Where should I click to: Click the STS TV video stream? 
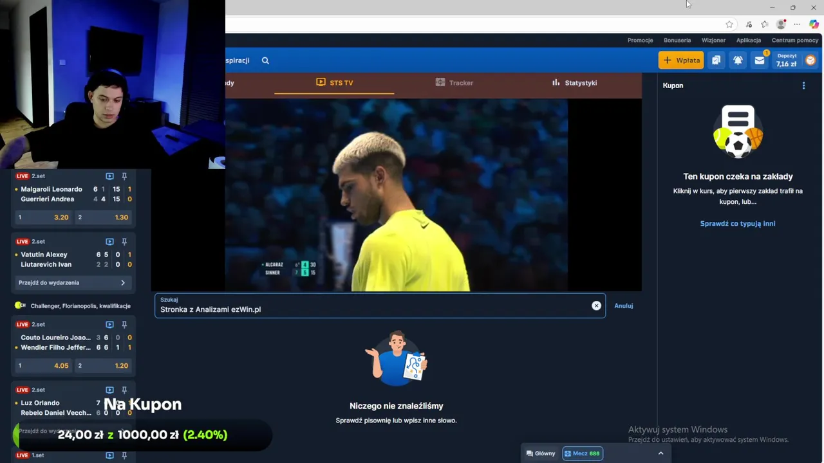click(x=397, y=195)
